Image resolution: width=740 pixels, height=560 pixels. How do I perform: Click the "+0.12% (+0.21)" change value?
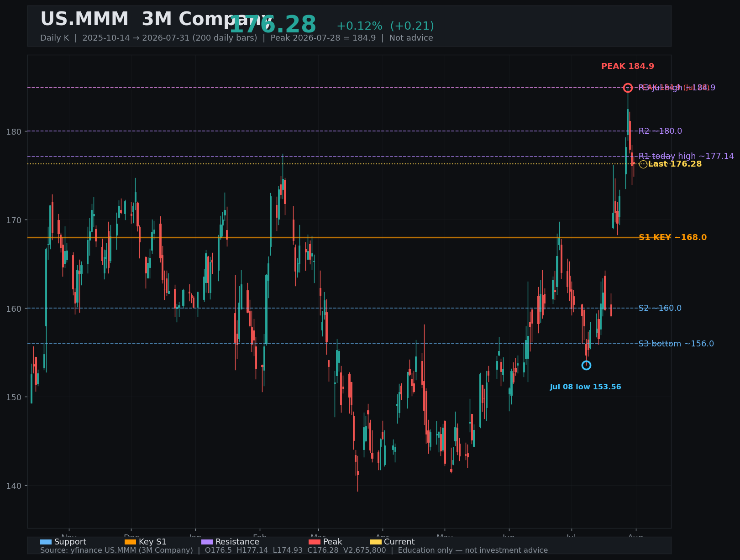point(385,26)
